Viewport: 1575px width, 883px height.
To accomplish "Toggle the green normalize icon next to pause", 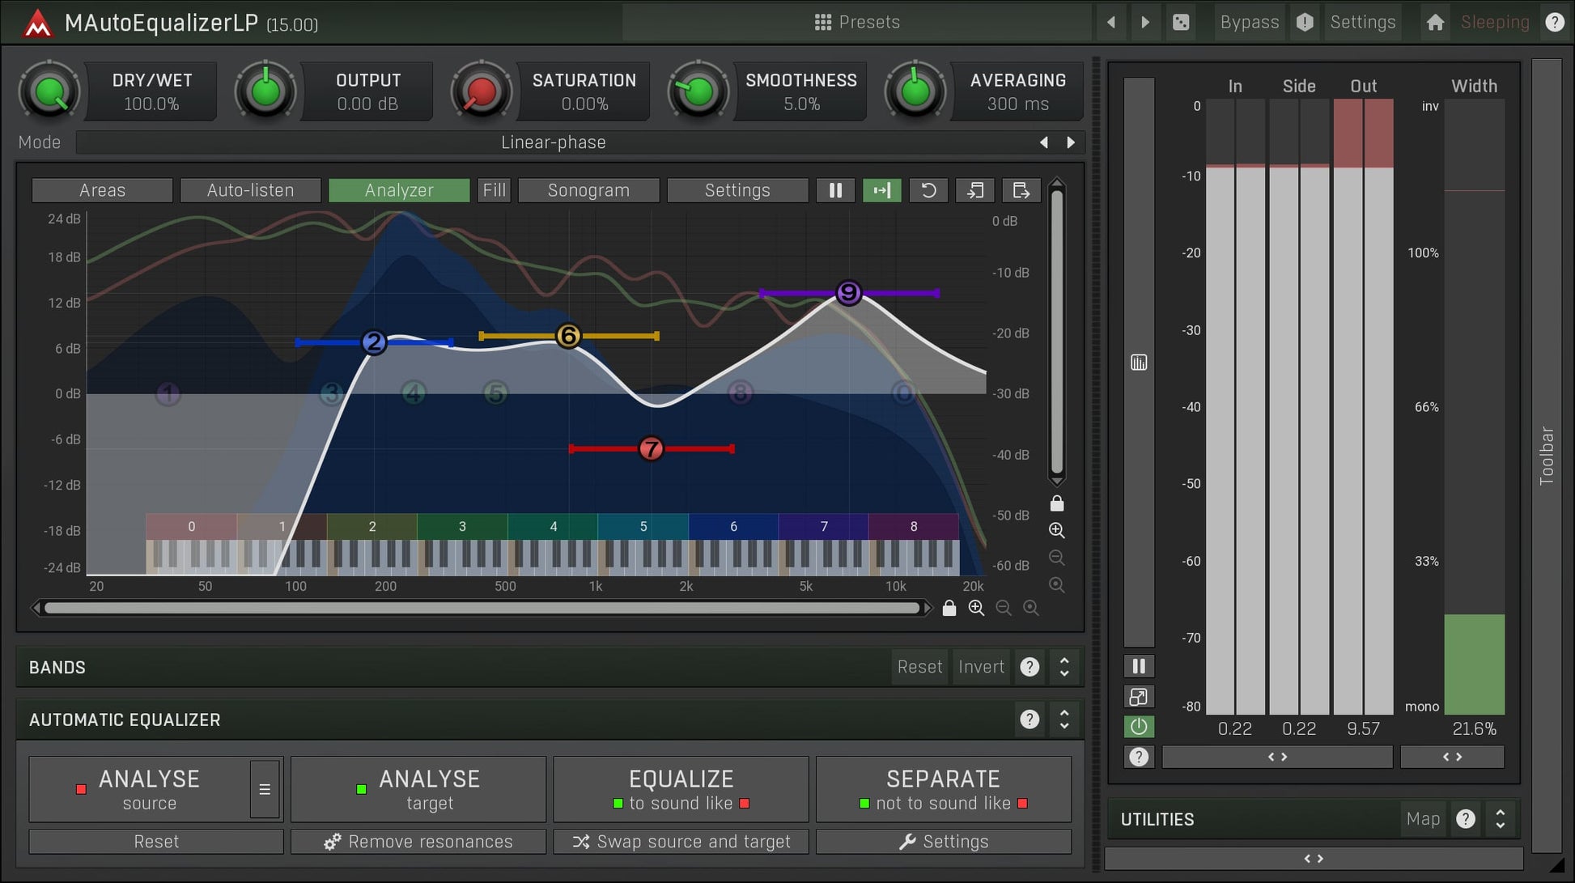I will click(881, 190).
